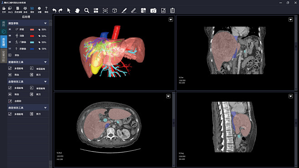Select the arrow pointer tool

(x=69, y=10)
